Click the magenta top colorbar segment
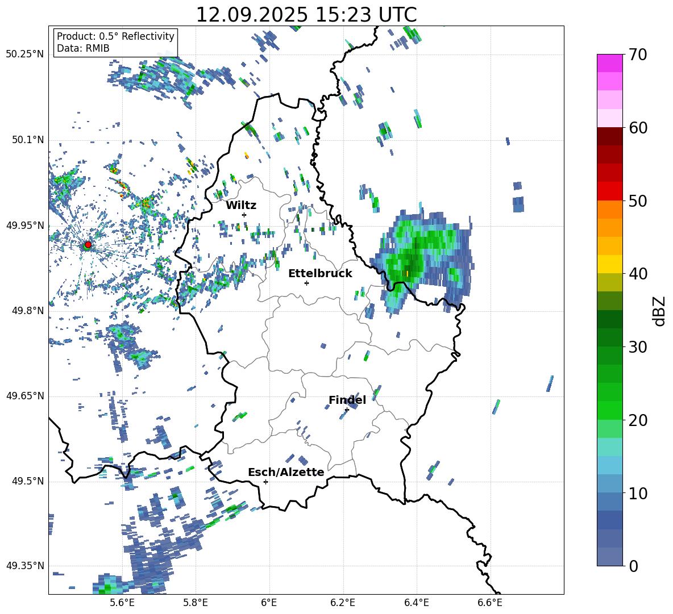 click(609, 63)
